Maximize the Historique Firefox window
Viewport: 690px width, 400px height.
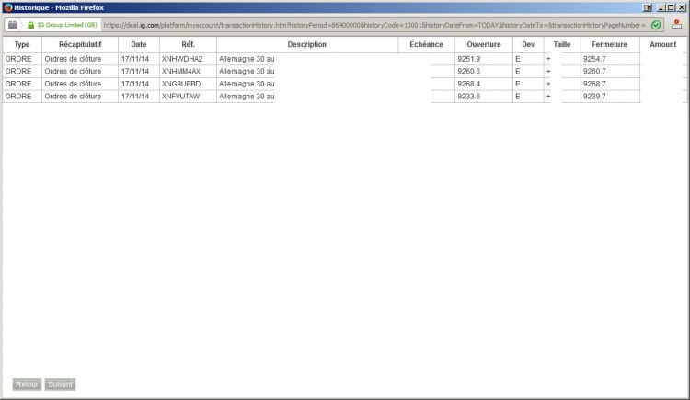coord(670,7)
